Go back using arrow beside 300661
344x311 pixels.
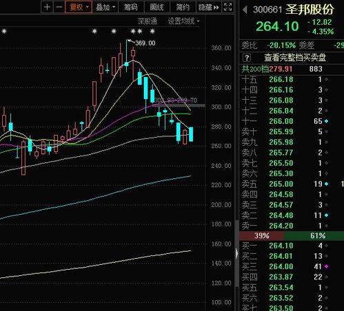click(245, 10)
